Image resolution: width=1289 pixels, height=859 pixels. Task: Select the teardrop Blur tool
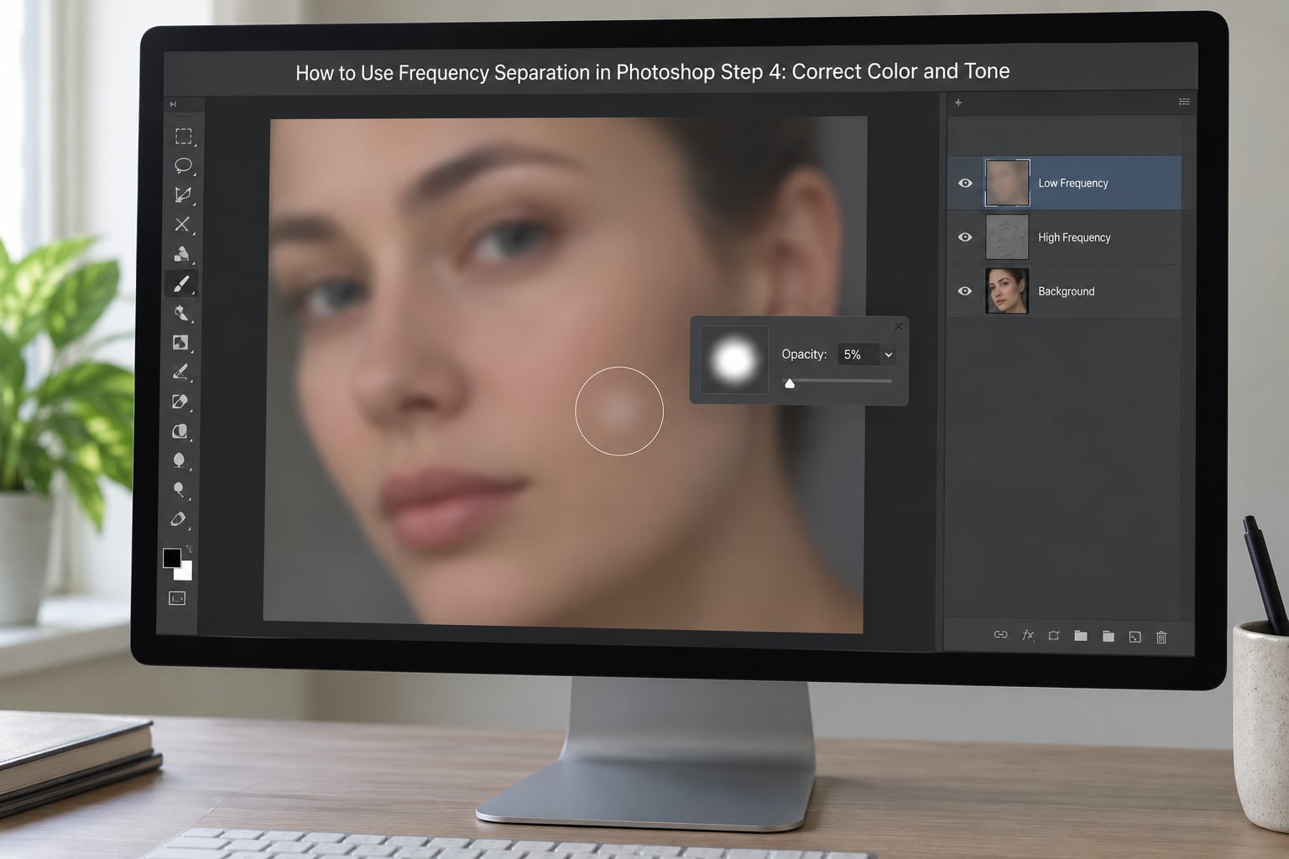pyautogui.click(x=179, y=461)
